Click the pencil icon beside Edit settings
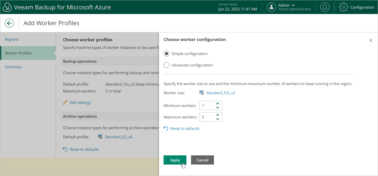 point(65,102)
